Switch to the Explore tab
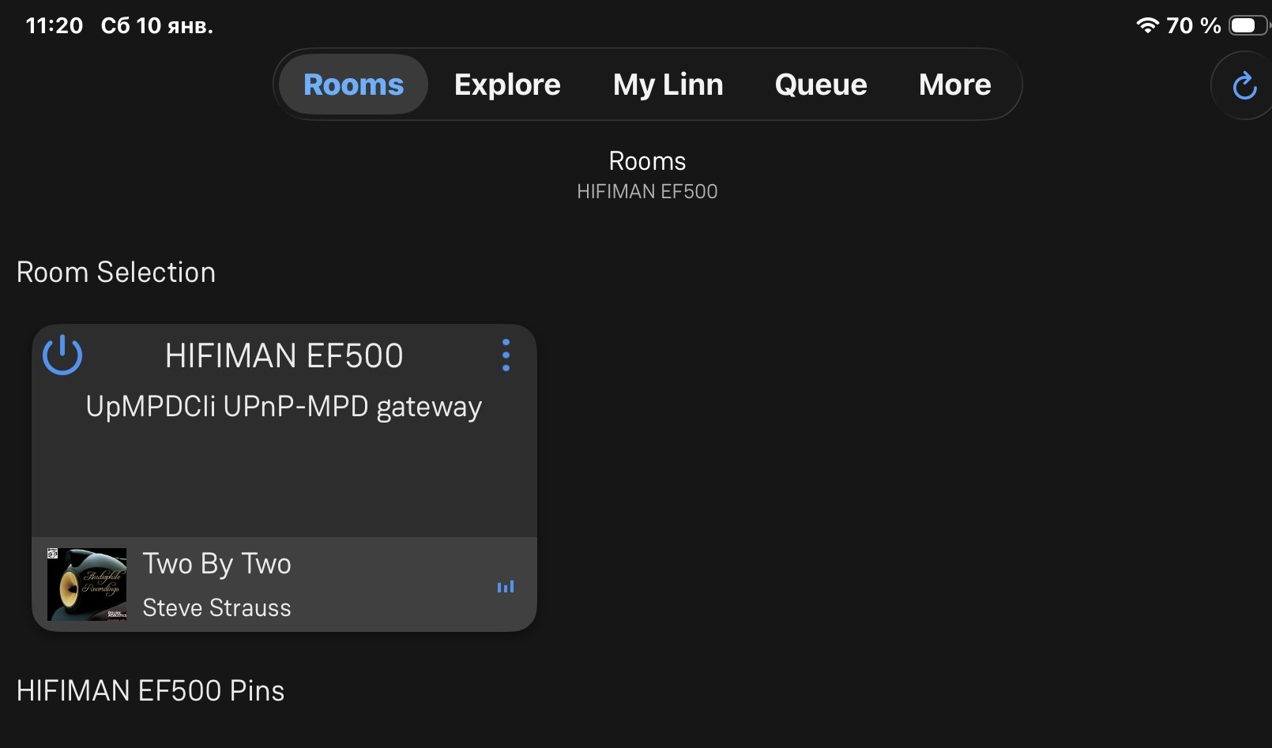Viewport: 1272px width, 748px height. pyautogui.click(x=507, y=85)
